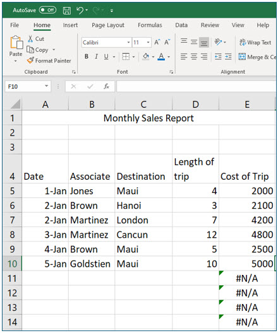Open the Help tab

click(263, 25)
